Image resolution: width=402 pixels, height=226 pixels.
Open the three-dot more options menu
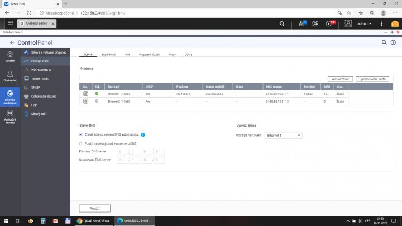point(381,23)
